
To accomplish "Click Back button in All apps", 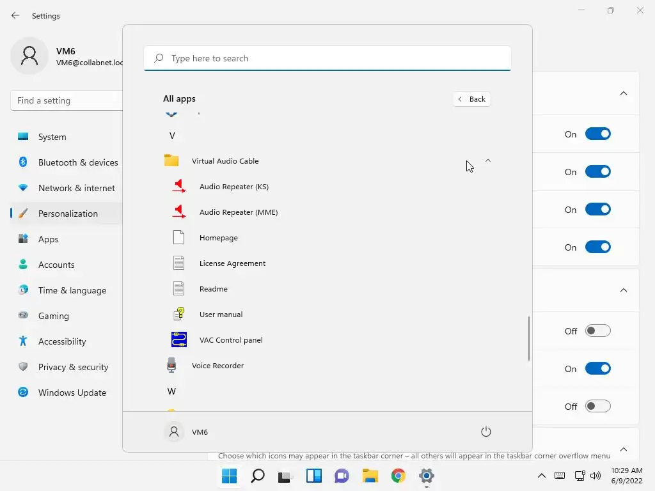I will click(471, 99).
